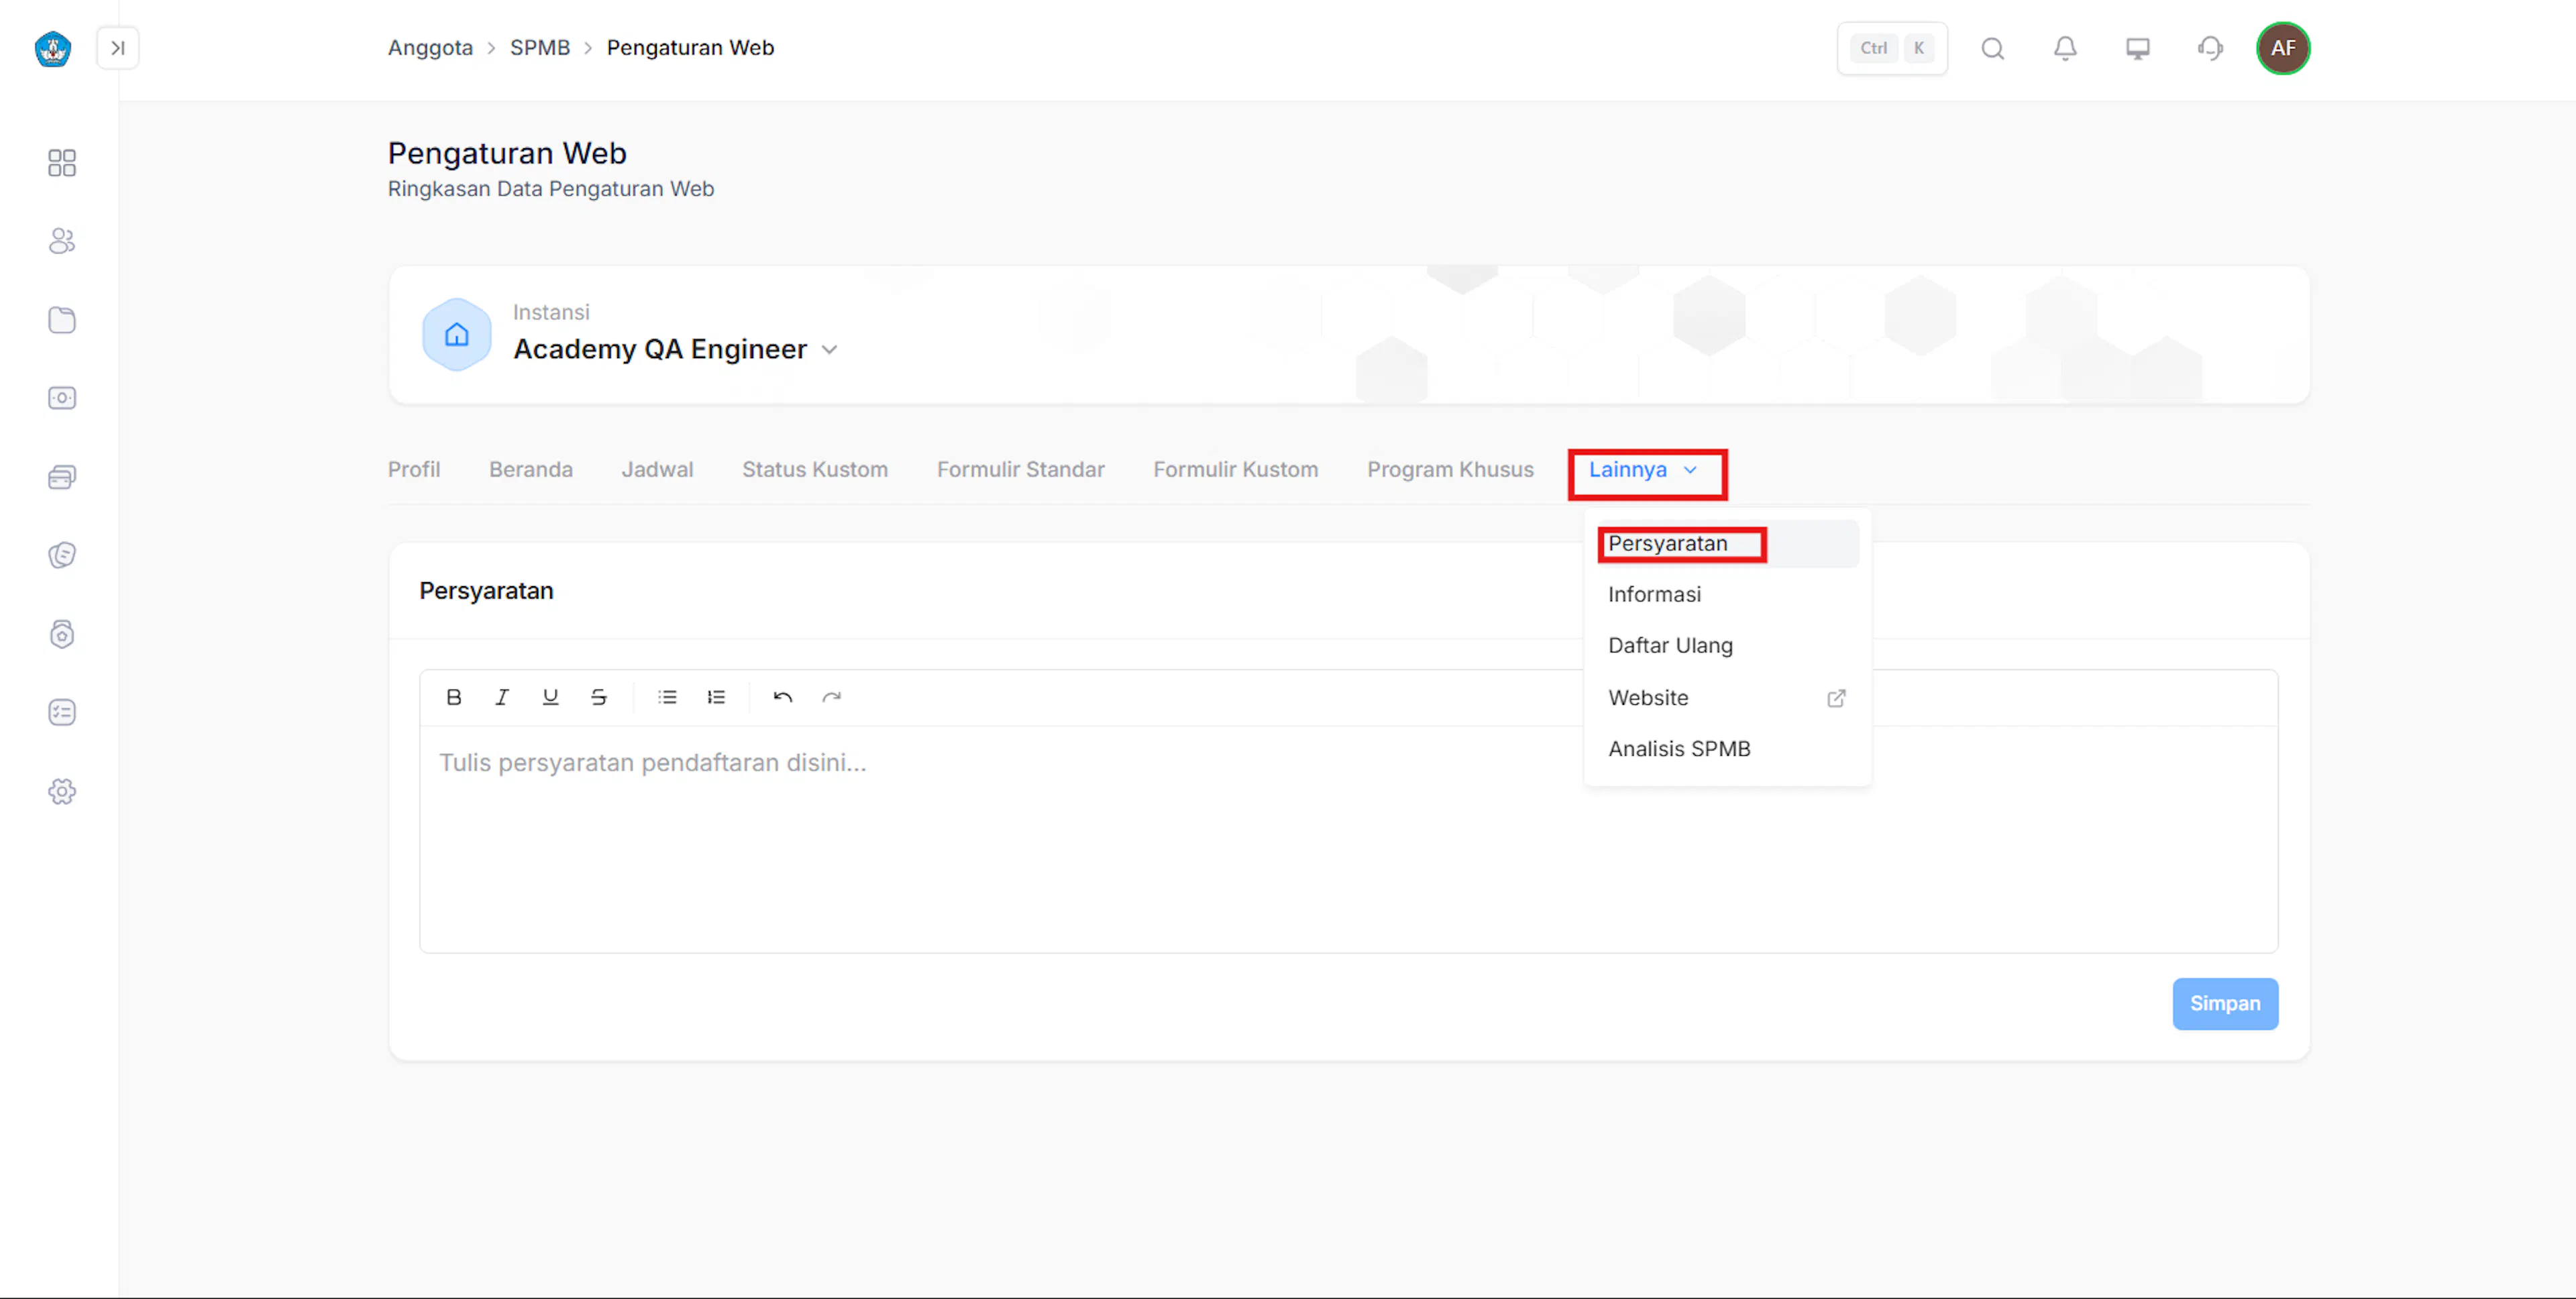Go to Anggota in the breadcrumb
This screenshot has width=2576, height=1299.
430,48
